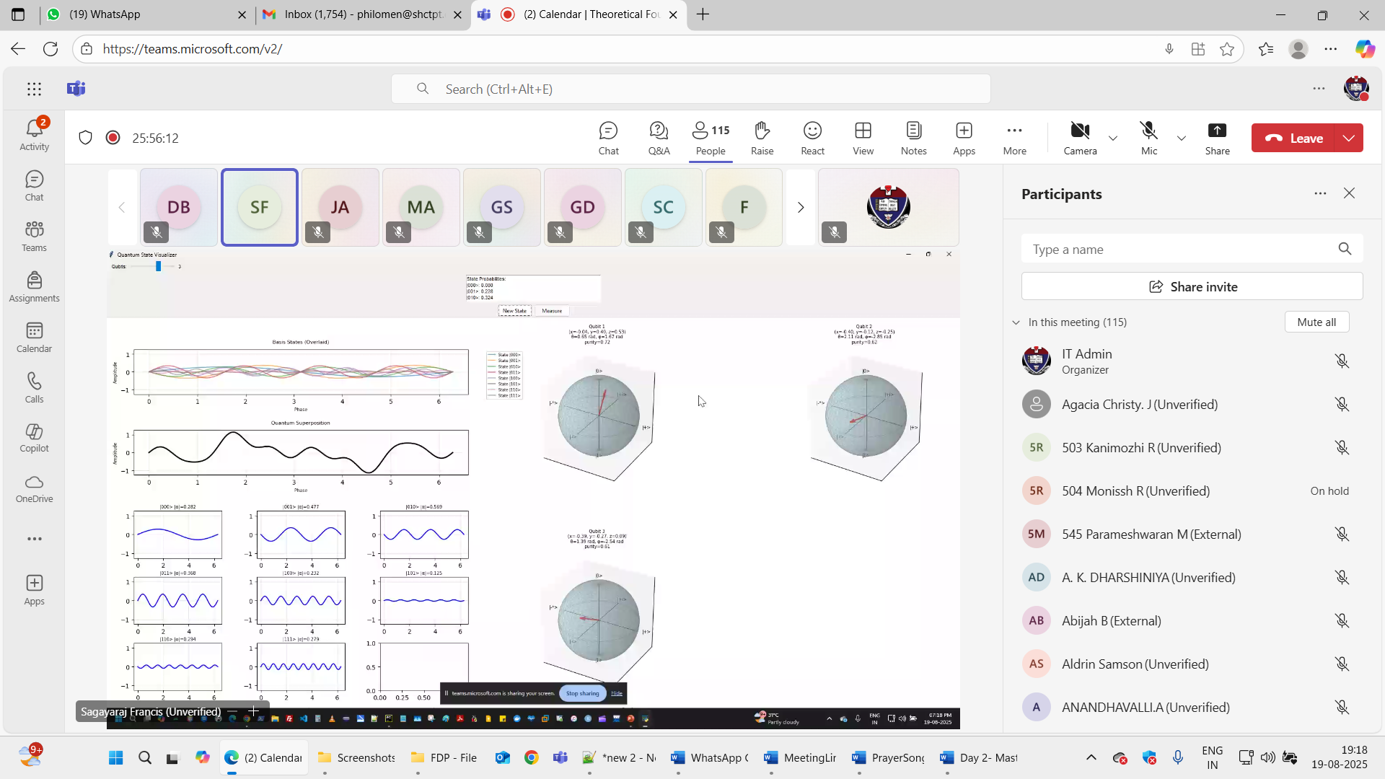Toggle mute for Abijah B
Viewport: 1385px width, 779px height.
[1342, 620]
